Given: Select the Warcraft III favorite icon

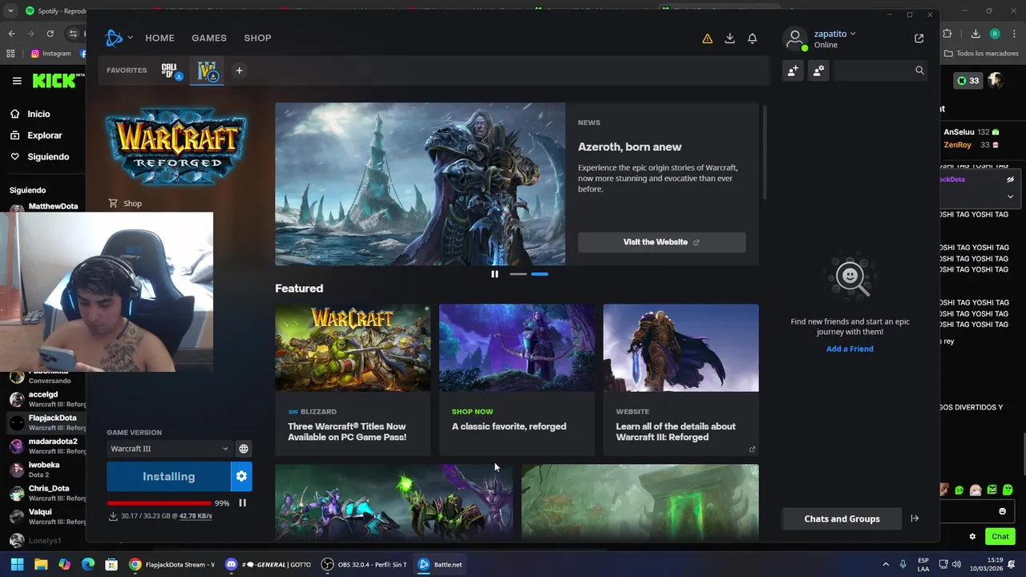Looking at the screenshot, I should pos(208,71).
